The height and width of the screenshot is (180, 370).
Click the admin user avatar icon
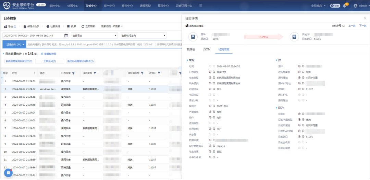click(x=356, y=6)
